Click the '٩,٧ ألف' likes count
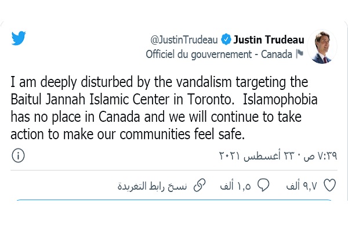Screen dimensions: 348x232 tap(302, 186)
